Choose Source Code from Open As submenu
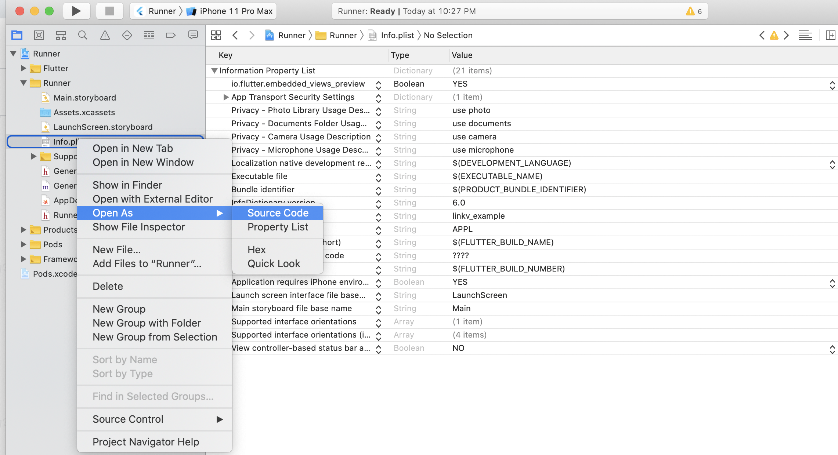Viewport: 838px width, 455px height. tap(278, 213)
